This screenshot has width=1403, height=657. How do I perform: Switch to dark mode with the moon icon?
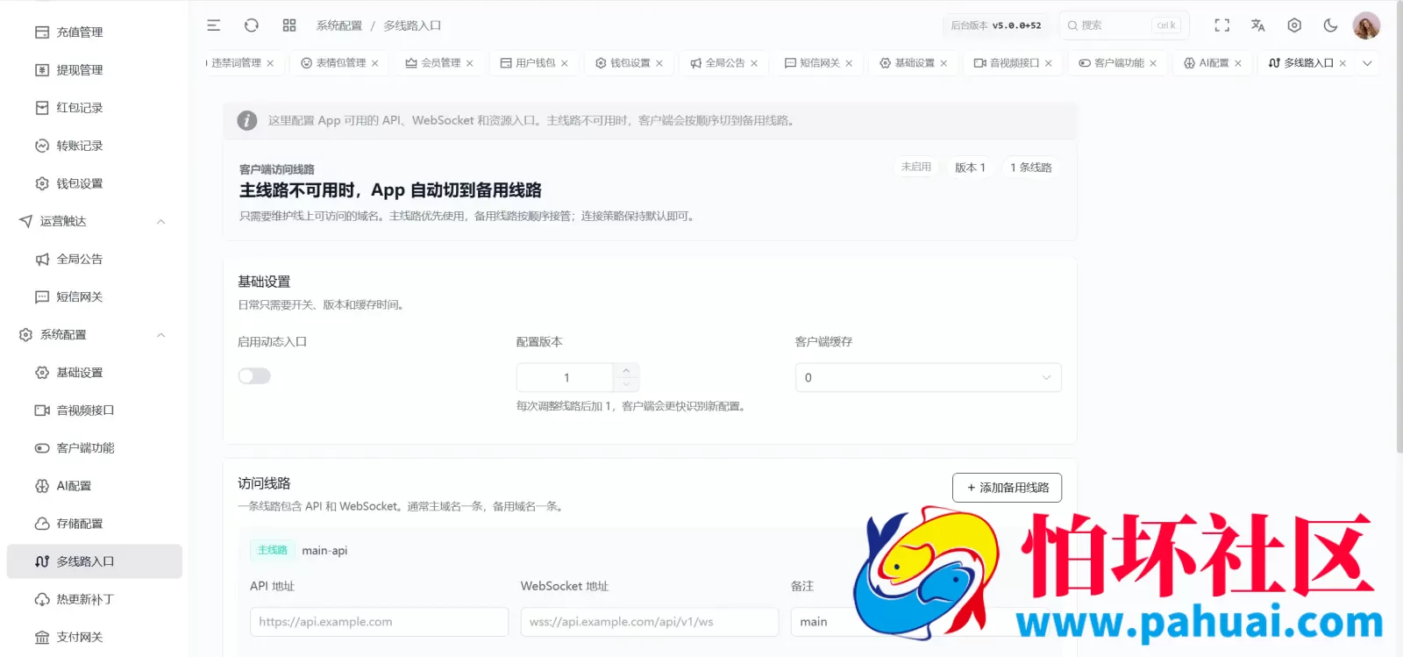1330,25
